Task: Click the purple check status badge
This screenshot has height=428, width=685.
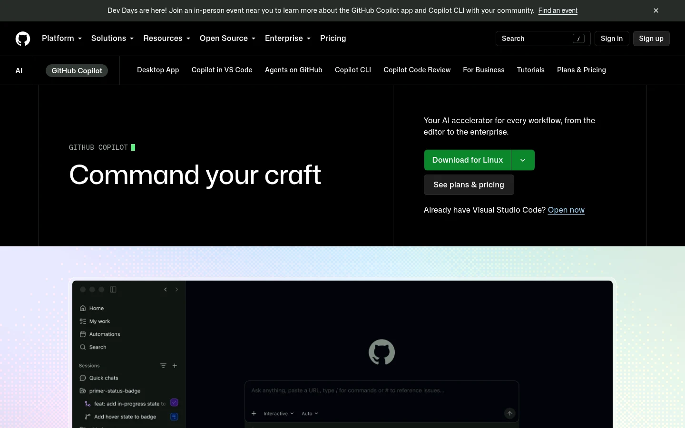Action: tap(174, 403)
